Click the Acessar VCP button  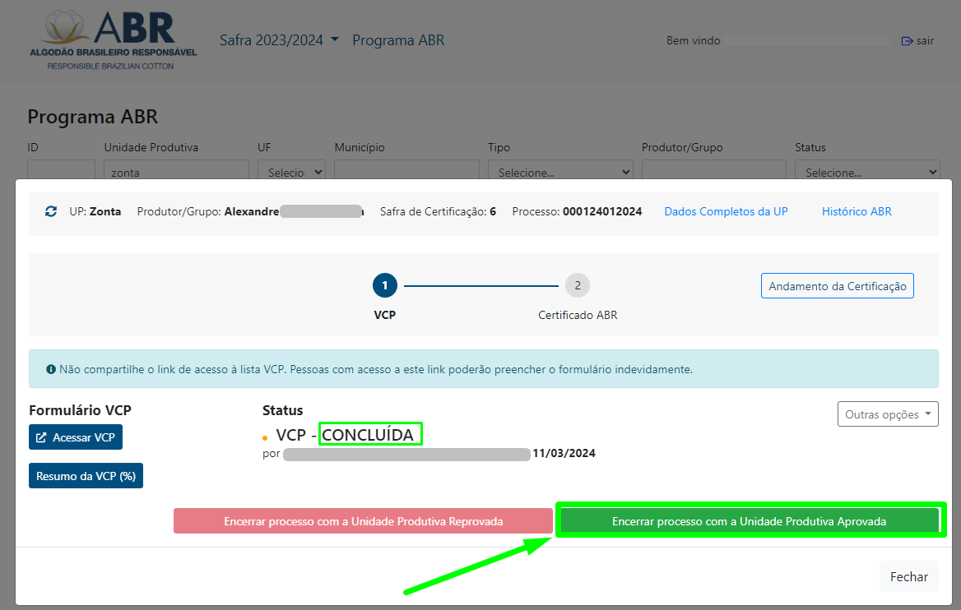(76, 437)
